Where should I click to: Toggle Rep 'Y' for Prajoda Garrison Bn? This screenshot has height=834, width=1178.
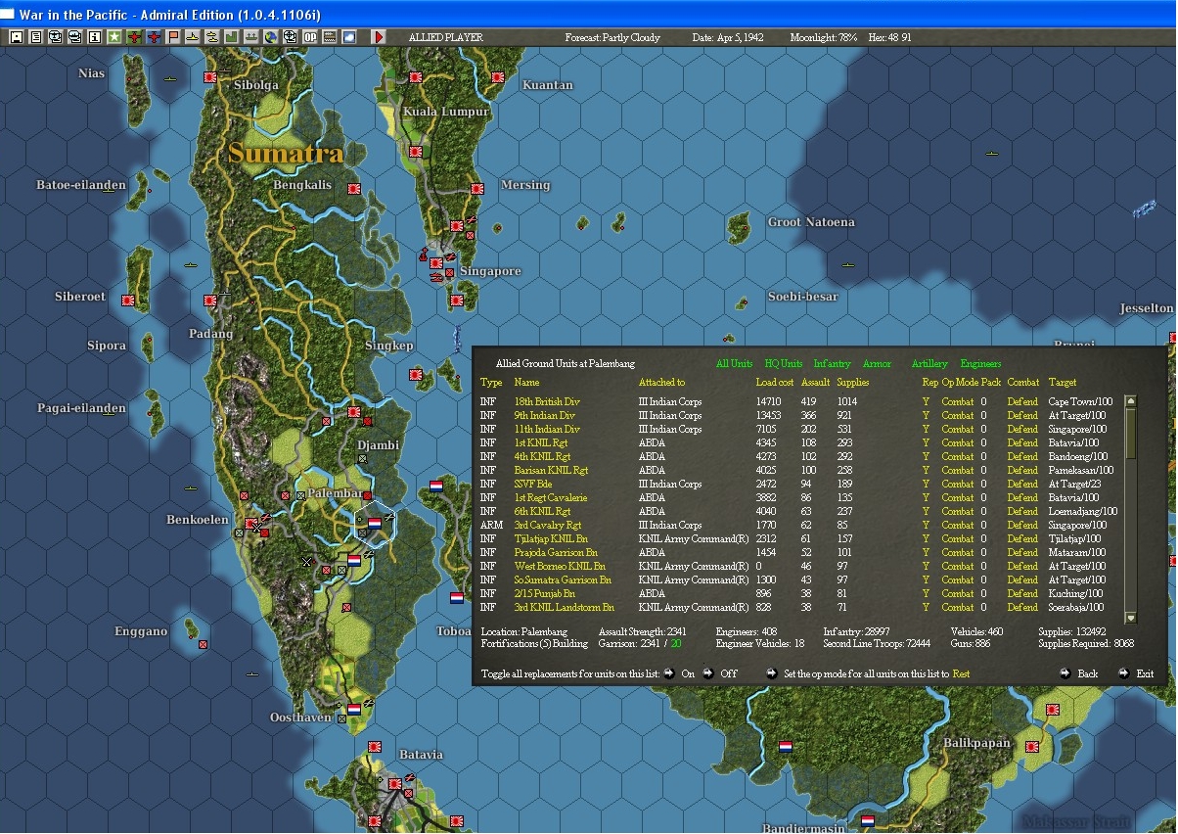pos(926,552)
